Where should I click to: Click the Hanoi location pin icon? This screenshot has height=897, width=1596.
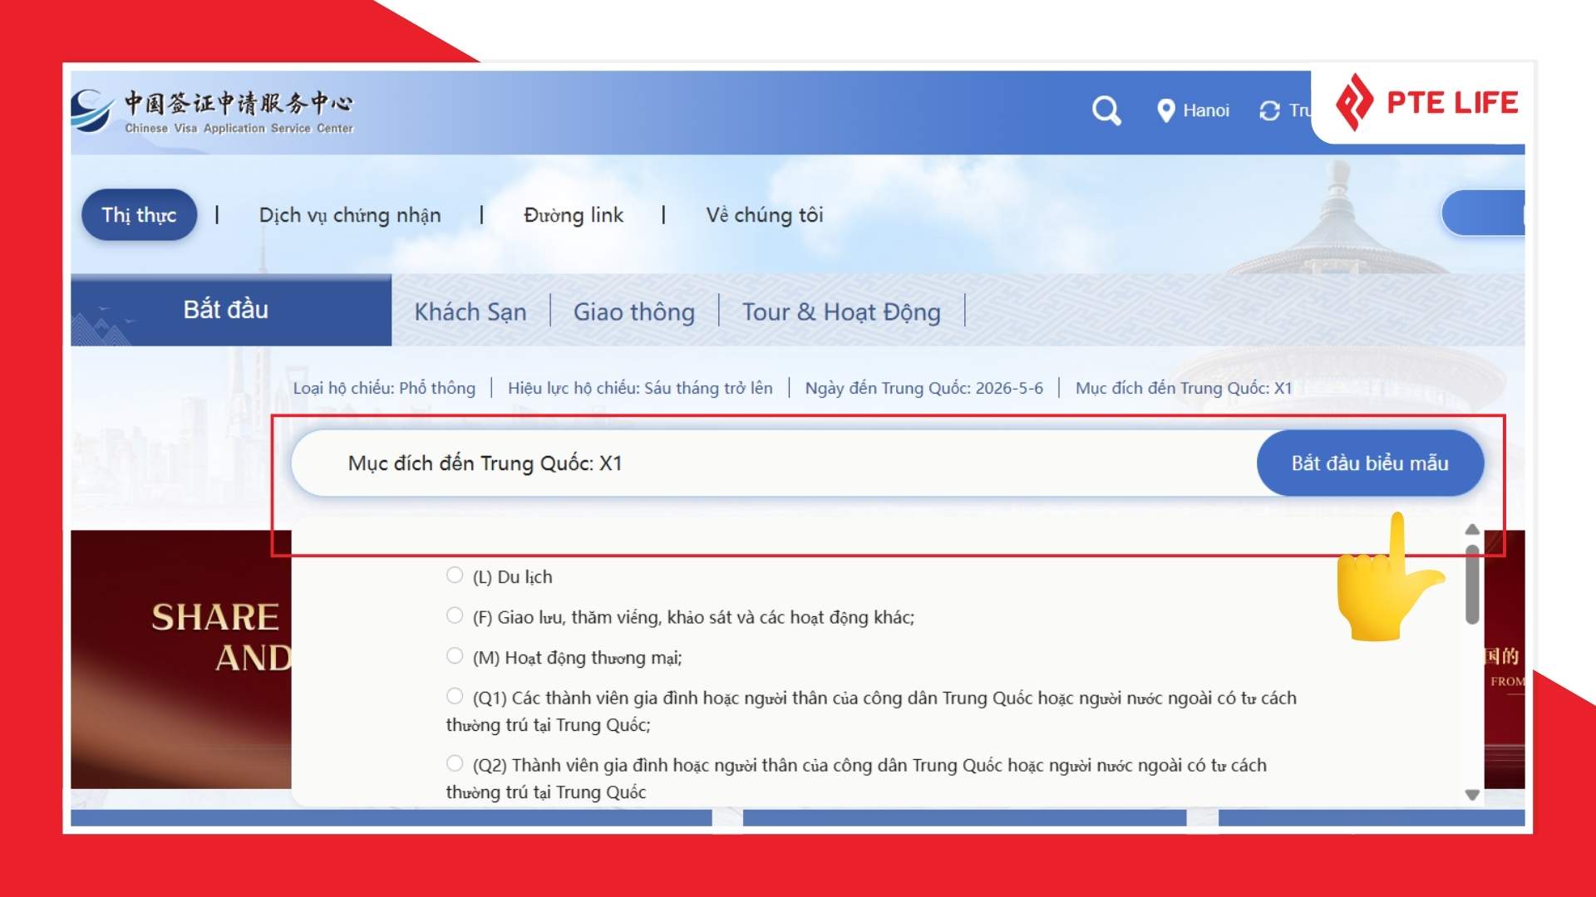pos(1165,110)
